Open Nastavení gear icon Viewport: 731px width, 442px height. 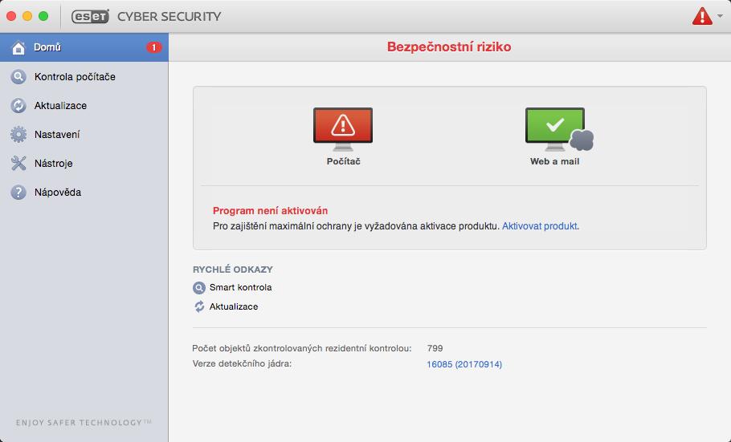(18, 135)
